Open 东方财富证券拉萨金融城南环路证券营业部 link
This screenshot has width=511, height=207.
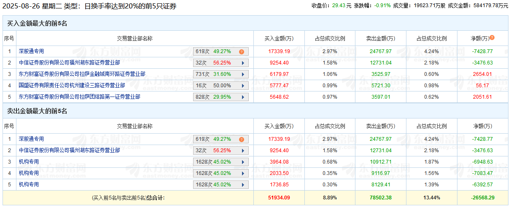coord(82,74)
